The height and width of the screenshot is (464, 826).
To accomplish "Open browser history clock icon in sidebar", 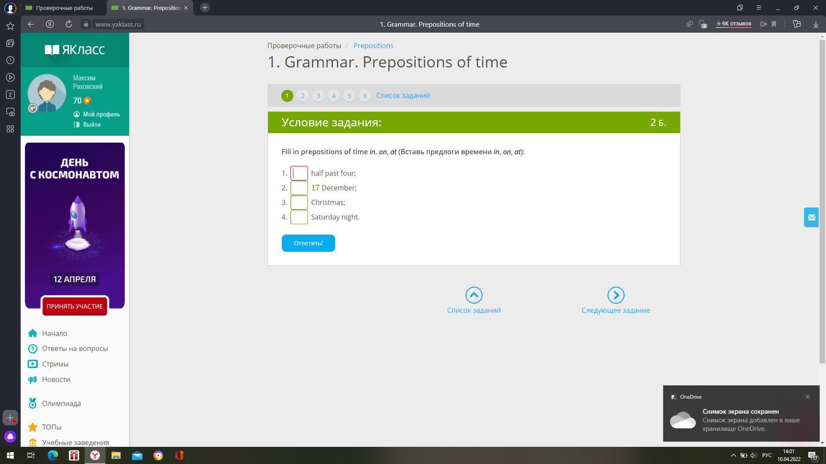I will point(10,60).
